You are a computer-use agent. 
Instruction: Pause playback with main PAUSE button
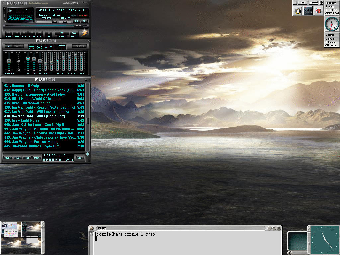click(24, 33)
